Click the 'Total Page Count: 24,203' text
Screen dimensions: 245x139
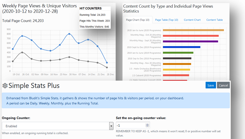coord(23,21)
